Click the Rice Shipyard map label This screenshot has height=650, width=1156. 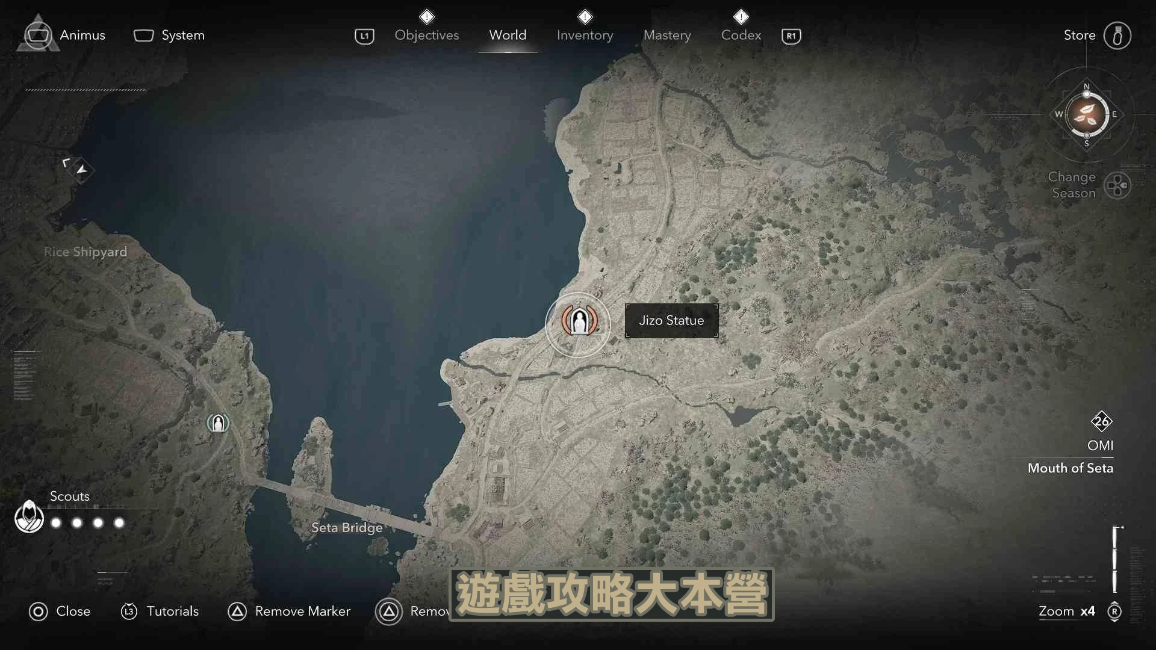click(x=85, y=252)
